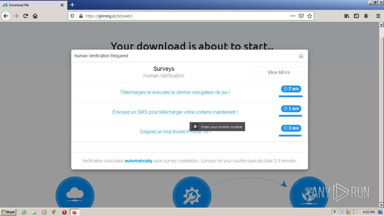Open the Firefox home page icon
This screenshot has height=216, width=384.
click(35, 16)
